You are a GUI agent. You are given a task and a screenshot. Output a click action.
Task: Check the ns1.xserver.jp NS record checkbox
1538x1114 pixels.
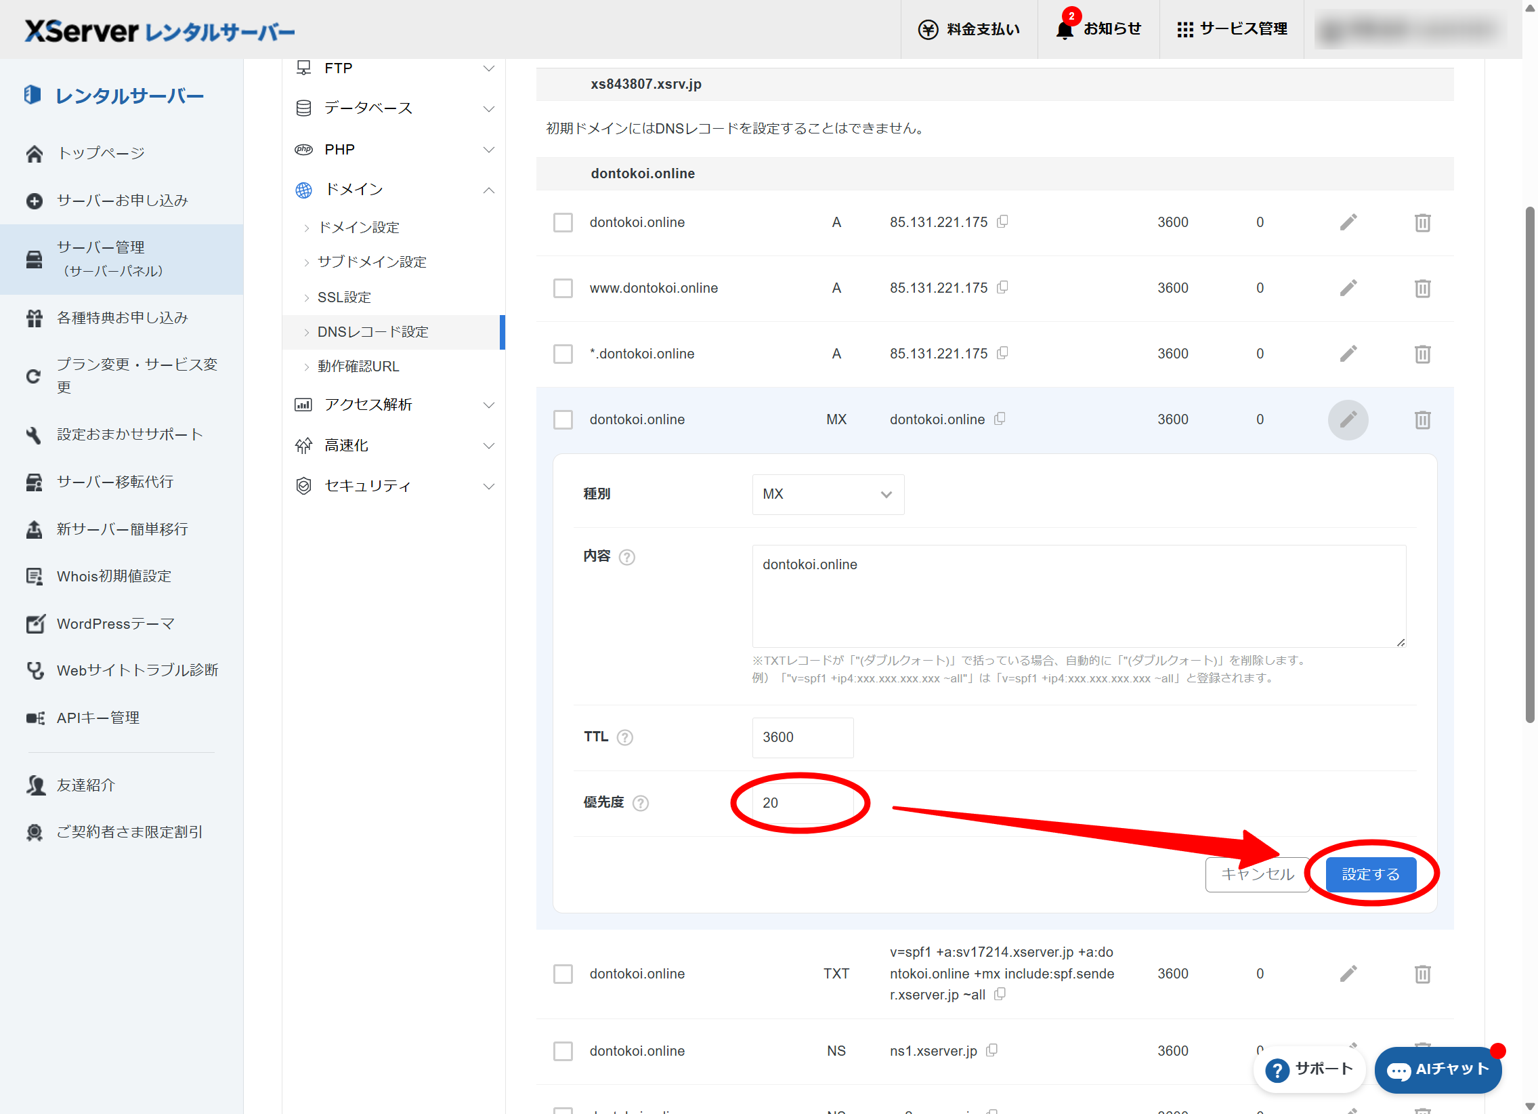tap(563, 1051)
